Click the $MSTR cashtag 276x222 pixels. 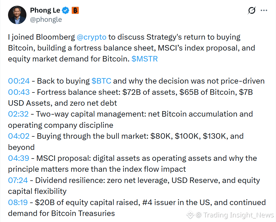coord(144,59)
